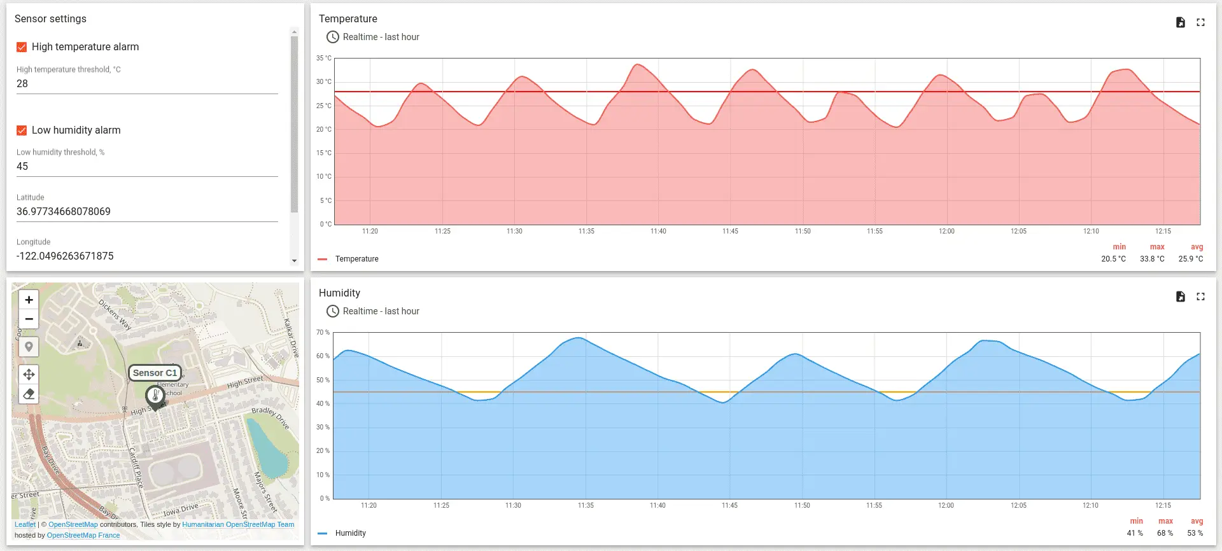Image resolution: width=1222 pixels, height=551 pixels.
Task: Select the eraser remove map tool
Action: 29,394
